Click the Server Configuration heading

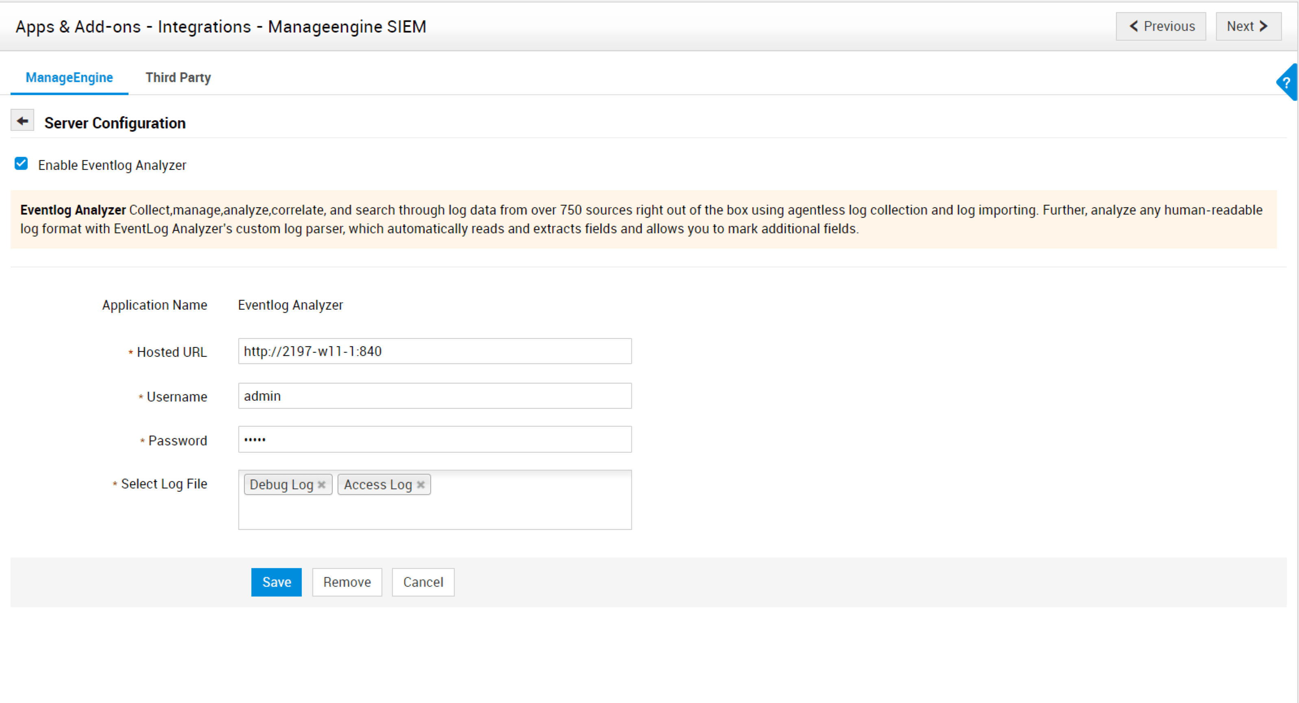[115, 123]
